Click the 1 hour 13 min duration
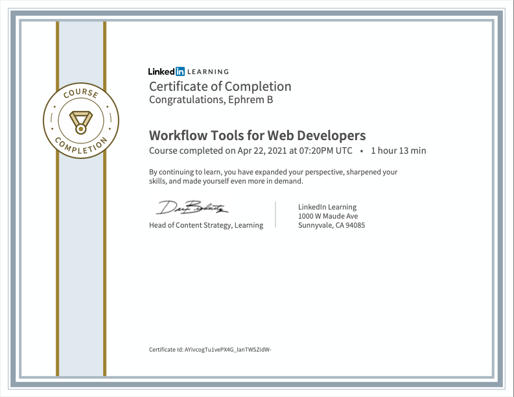The width and height of the screenshot is (514, 397). 398,150
